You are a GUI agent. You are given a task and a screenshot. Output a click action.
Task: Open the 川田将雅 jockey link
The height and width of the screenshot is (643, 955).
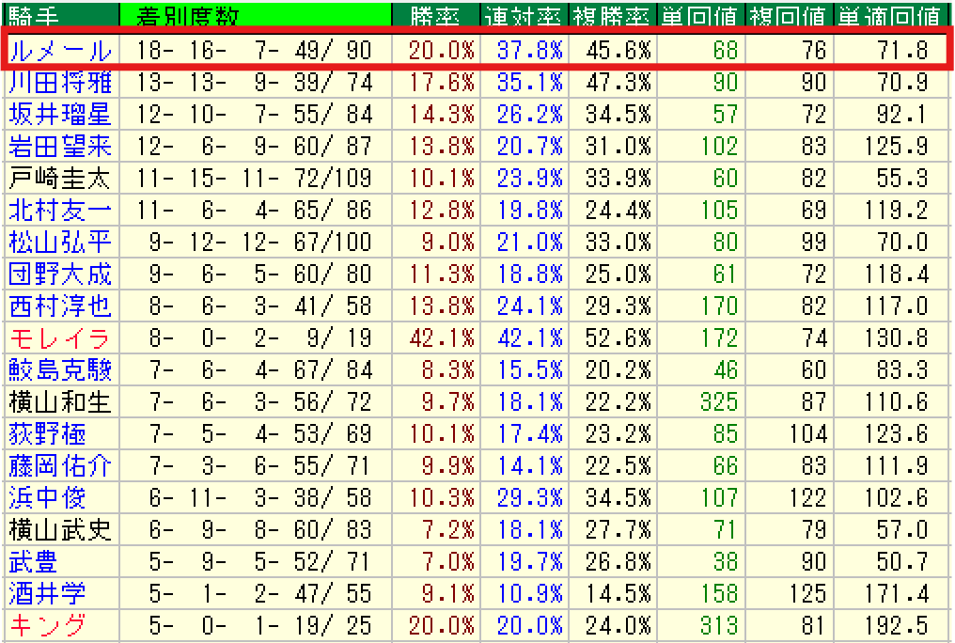(60, 83)
